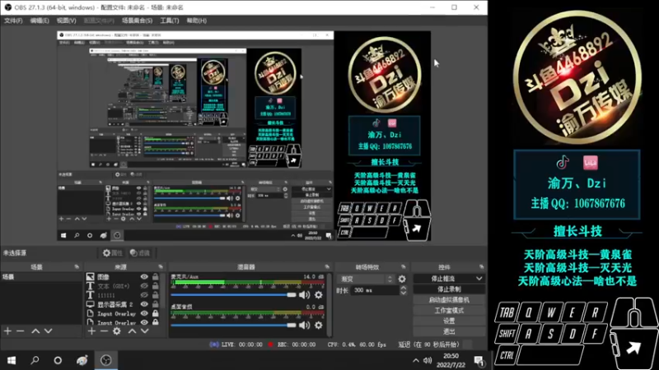Open Windows taskbar search
This screenshot has width=659, height=370.
pyautogui.click(x=35, y=360)
